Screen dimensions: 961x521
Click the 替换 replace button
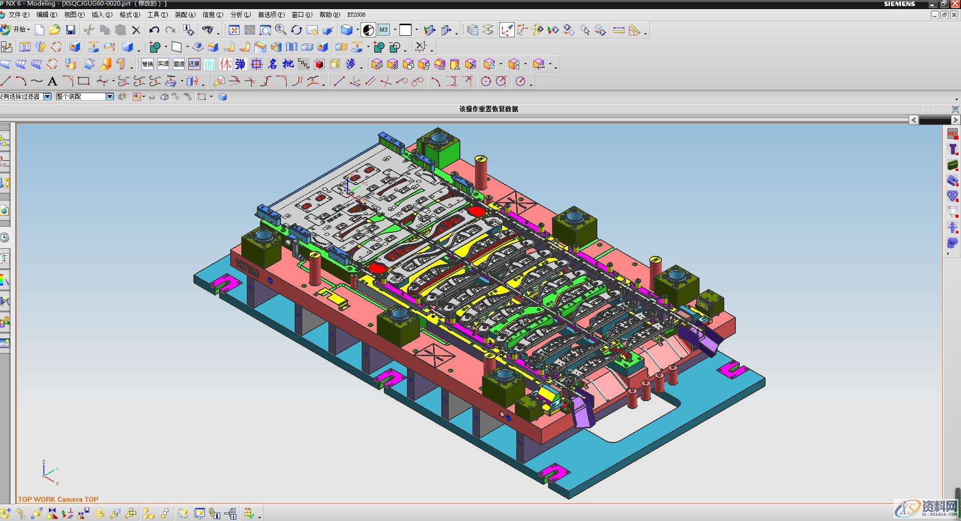pyautogui.click(x=148, y=64)
